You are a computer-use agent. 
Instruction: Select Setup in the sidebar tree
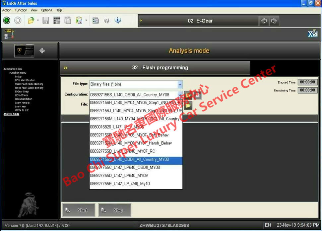pyautogui.click(x=18, y=77)
